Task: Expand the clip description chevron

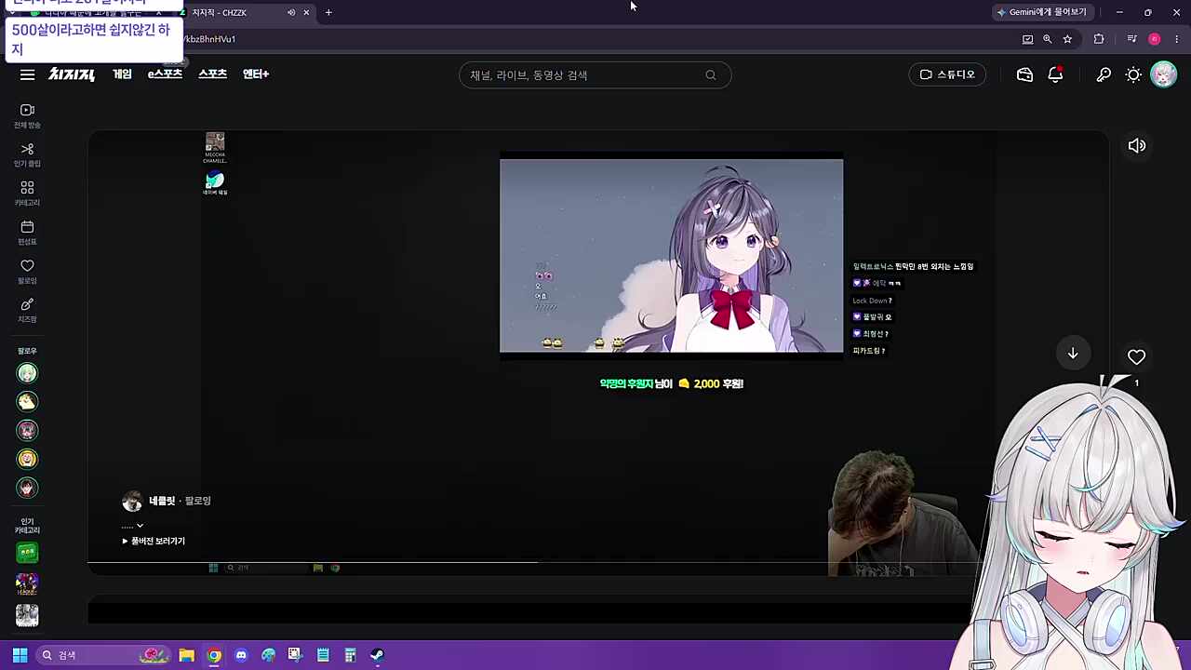Action: tap(140, 526)
